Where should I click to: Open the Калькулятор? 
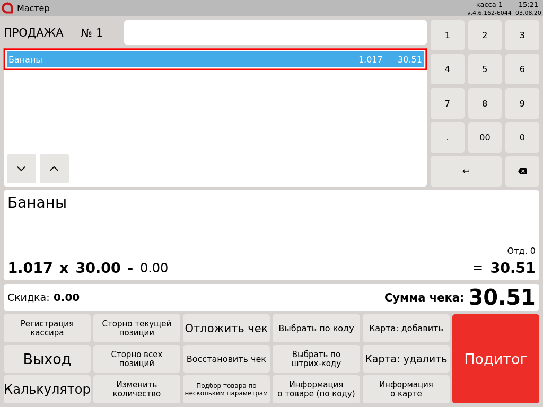47,390
